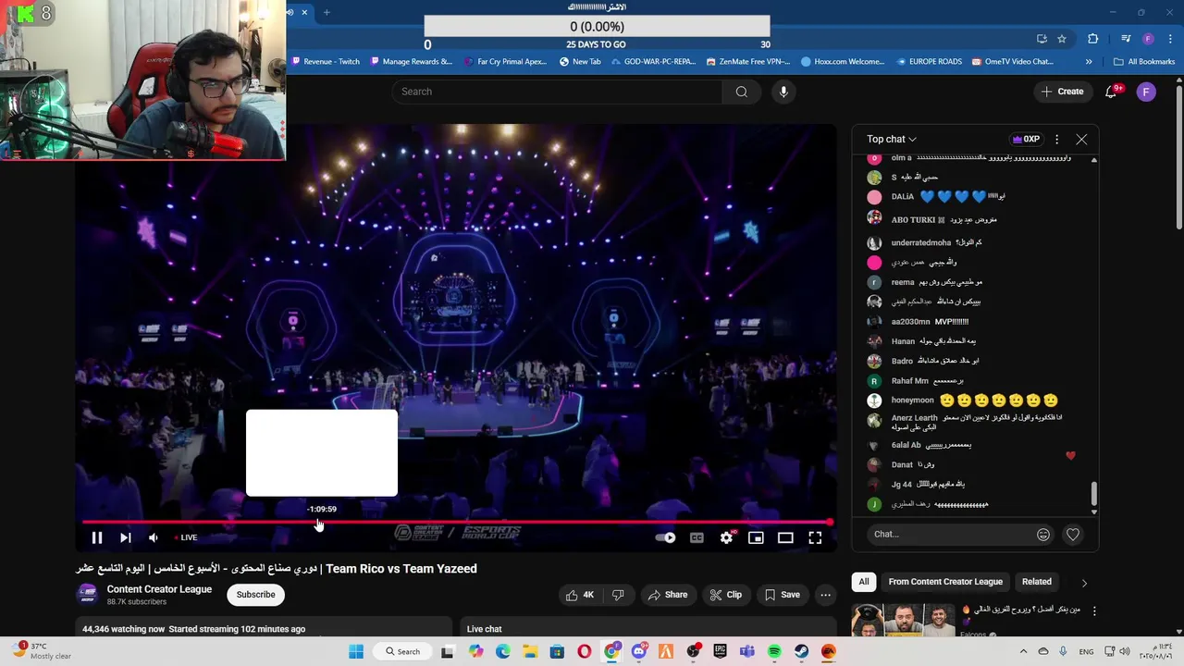Open more actions ellipsis under video
This screenshot has width=1184, height=666.
(x=825, y=595)
